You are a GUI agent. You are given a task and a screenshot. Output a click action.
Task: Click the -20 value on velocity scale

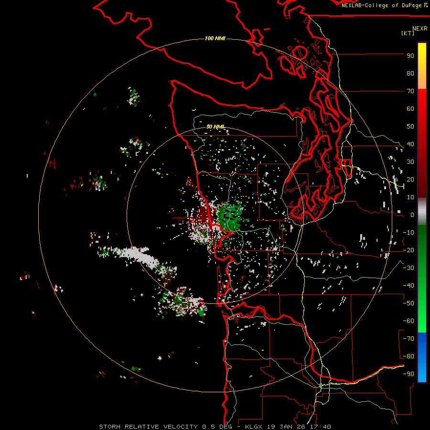tap(408, 250)
